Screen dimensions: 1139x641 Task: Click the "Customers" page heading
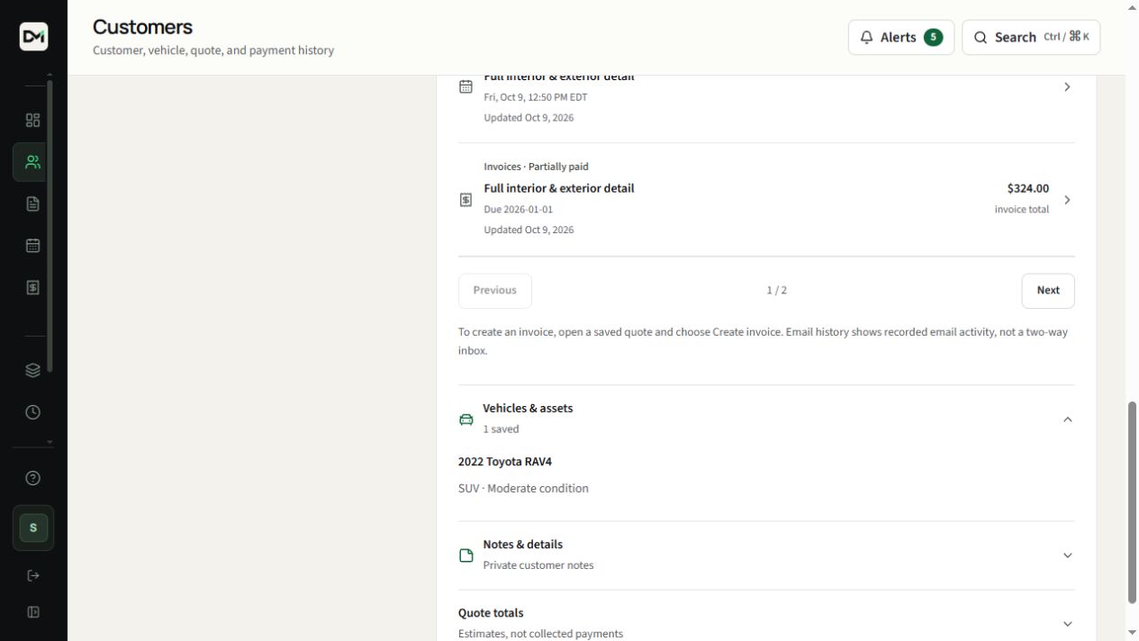point(142,27)
